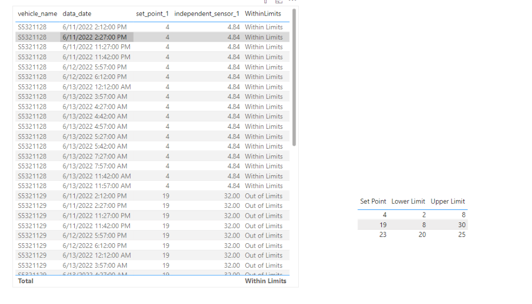
Task: Click set point 19 in S5321129's 6/11/2022 11:27:00 PM row
Action: click(x=166, y=216)
